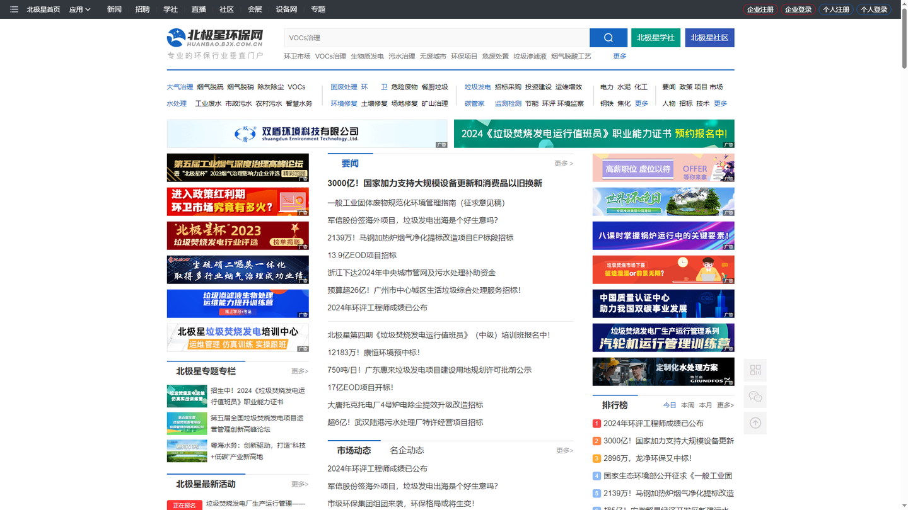The width and height of the screenshot is (908, 510).
Task: Click the blue 北极星社区 button
Action: (710, 38)
